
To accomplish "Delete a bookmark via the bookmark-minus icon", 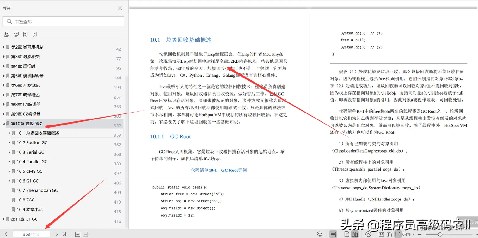I will pyautogui.click(x=35, y=34).
